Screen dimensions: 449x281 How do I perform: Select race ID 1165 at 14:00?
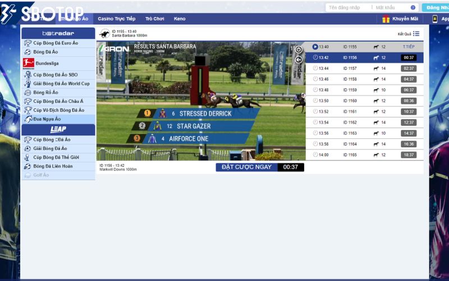(x=364, y=155)
